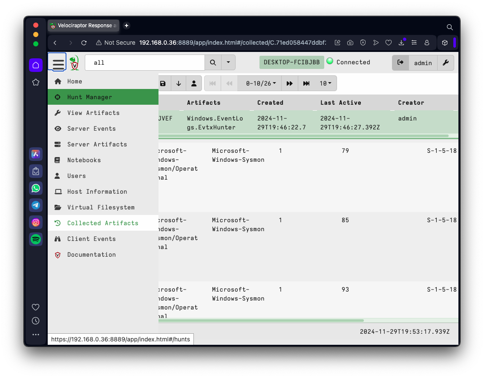Click the save collection floppy icon
This screenshot has height=378, width=484.
pos(164,83)
